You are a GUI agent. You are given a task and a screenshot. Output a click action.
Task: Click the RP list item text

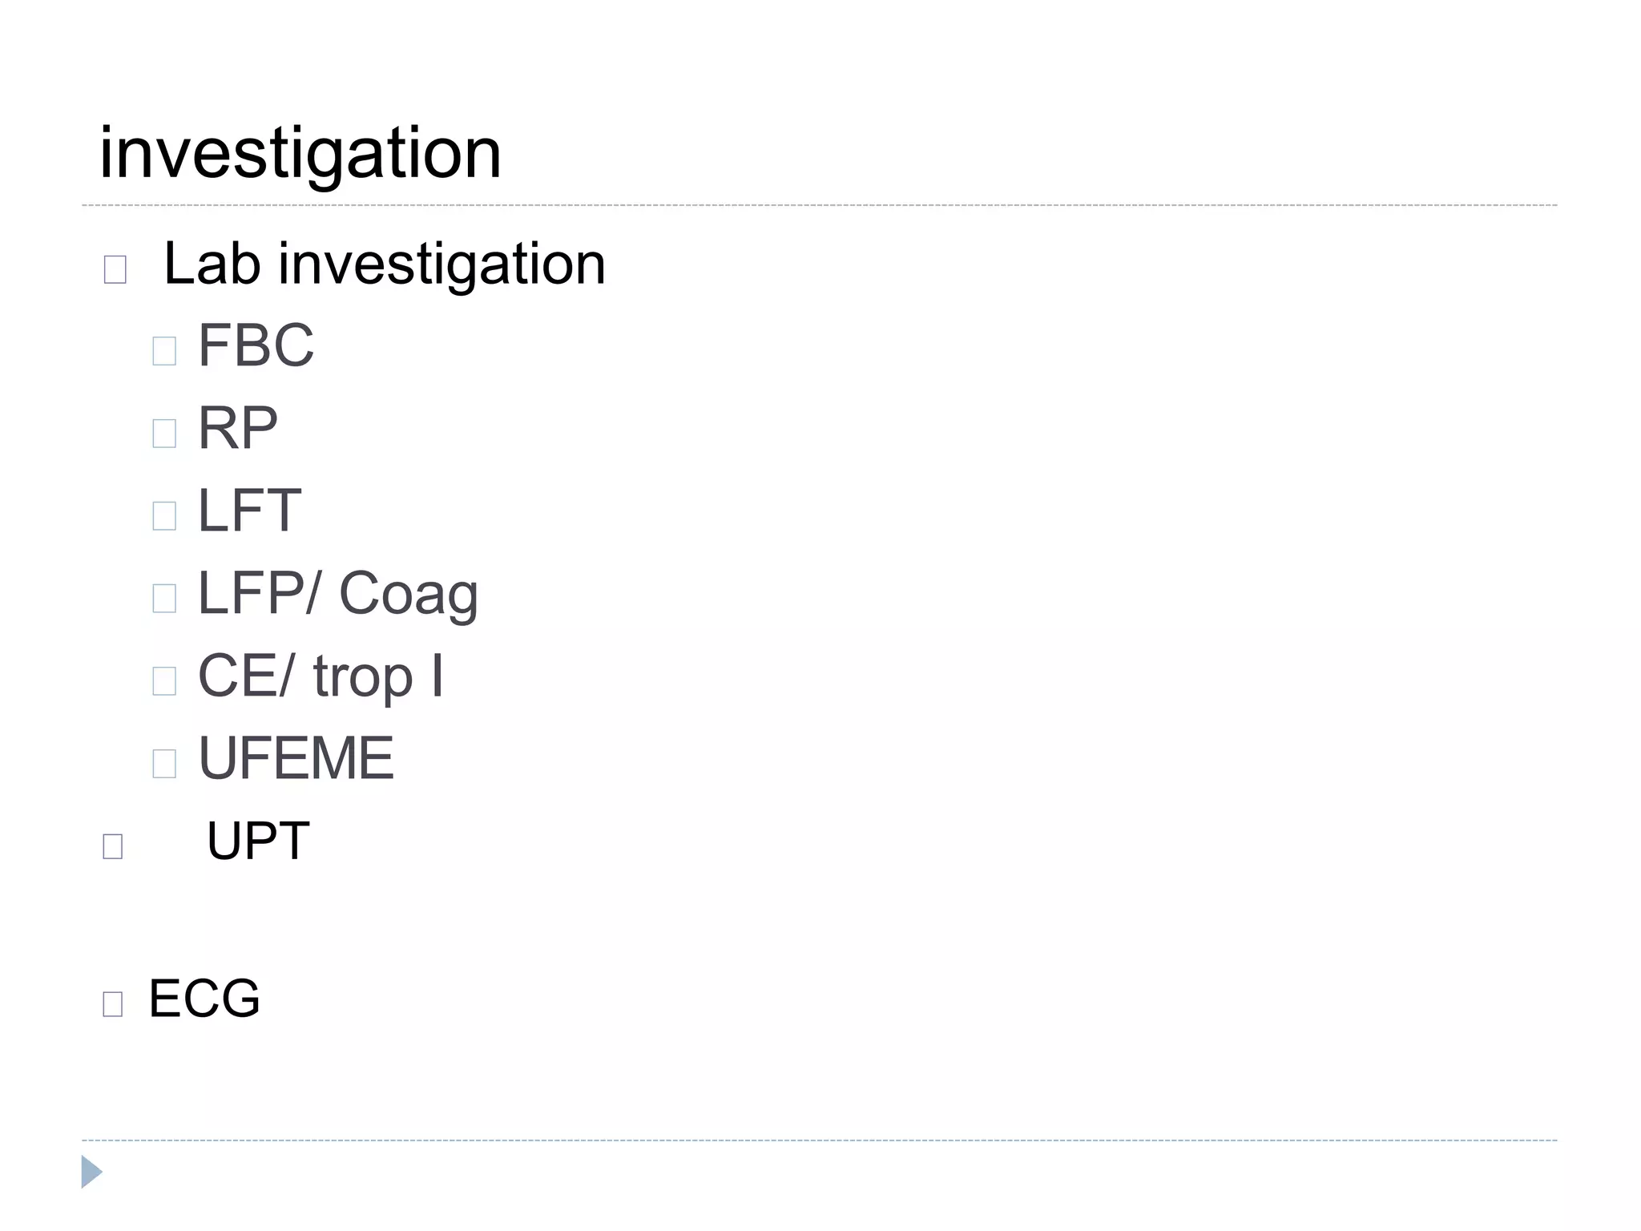[237, 428]
